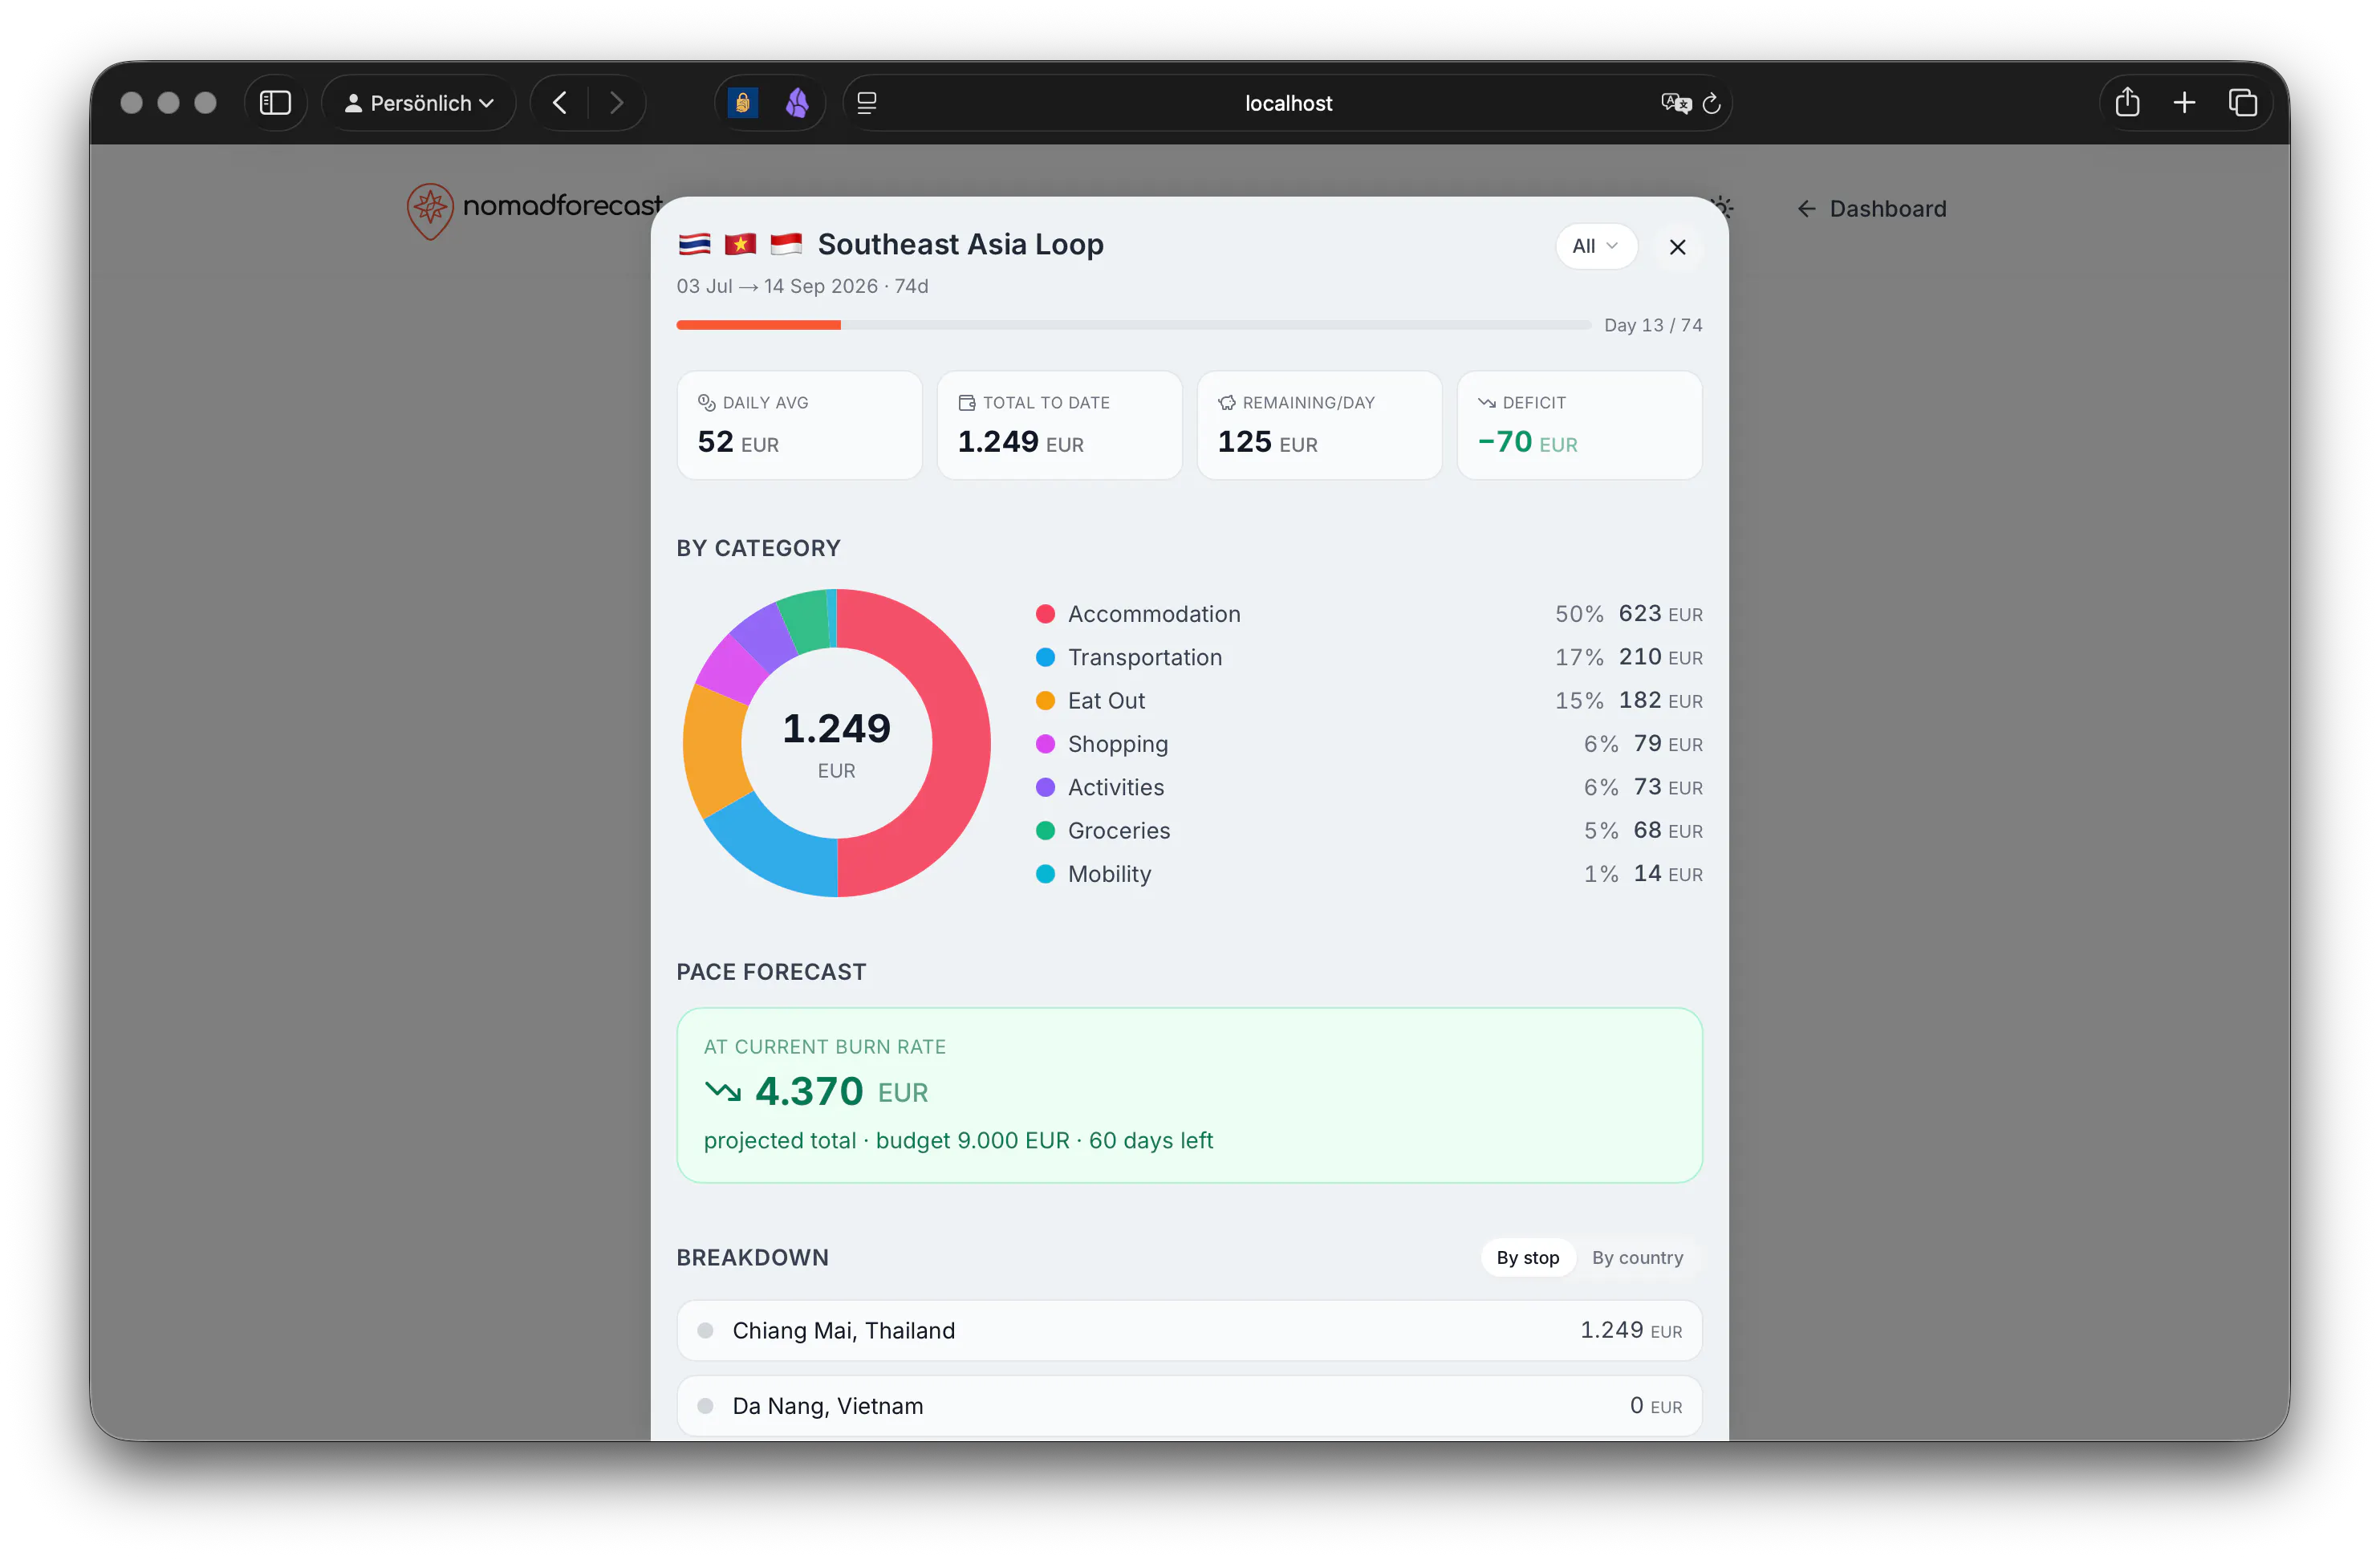Select the Daily Avg card

coord(799,425)
